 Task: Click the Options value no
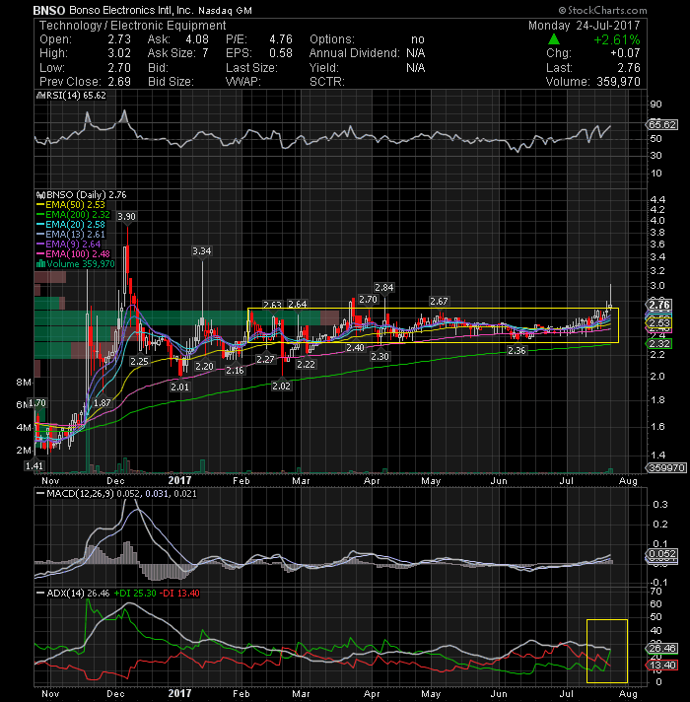[418, 39]
